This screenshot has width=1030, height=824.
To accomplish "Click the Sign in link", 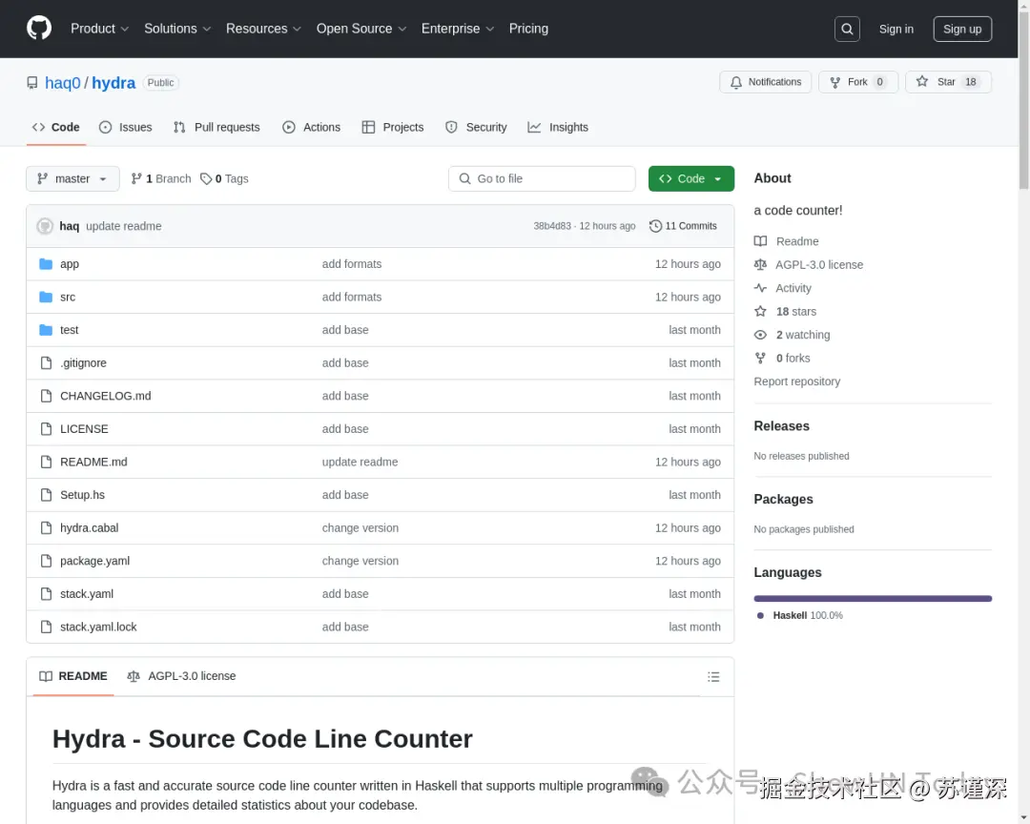I will click(x=896, y=29).
